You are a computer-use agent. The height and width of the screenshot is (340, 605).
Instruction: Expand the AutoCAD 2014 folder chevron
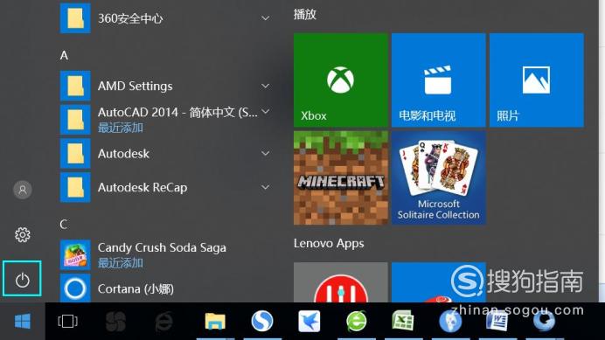[x=265, y=112]
